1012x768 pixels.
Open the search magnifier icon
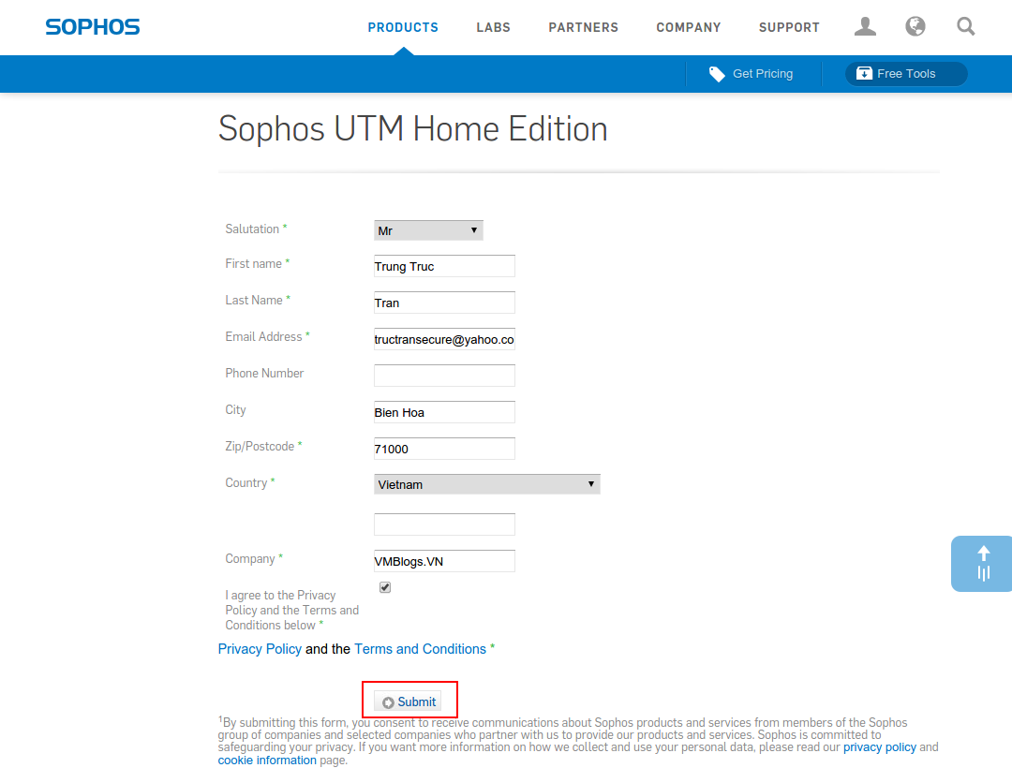(x=966, y=27)
